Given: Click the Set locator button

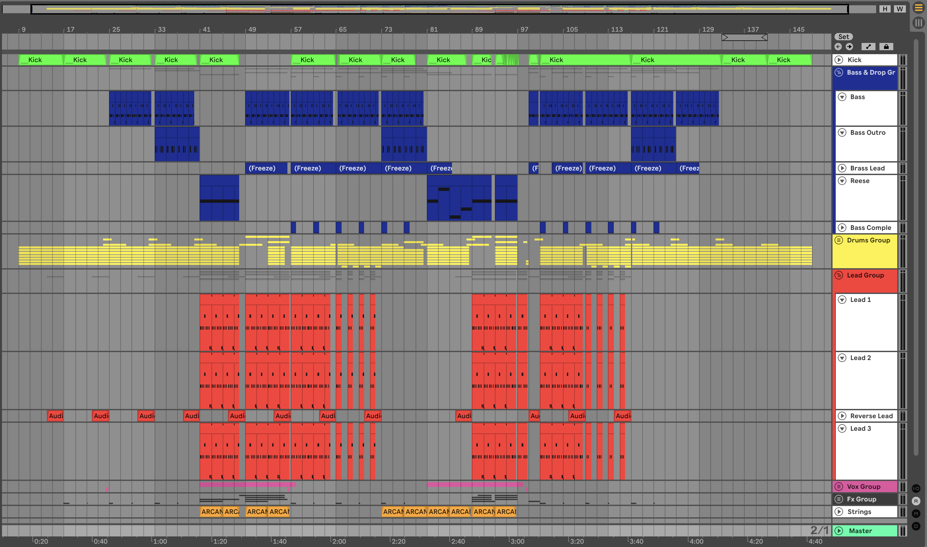Looking at the screenshot, I should tap(843, 36).
